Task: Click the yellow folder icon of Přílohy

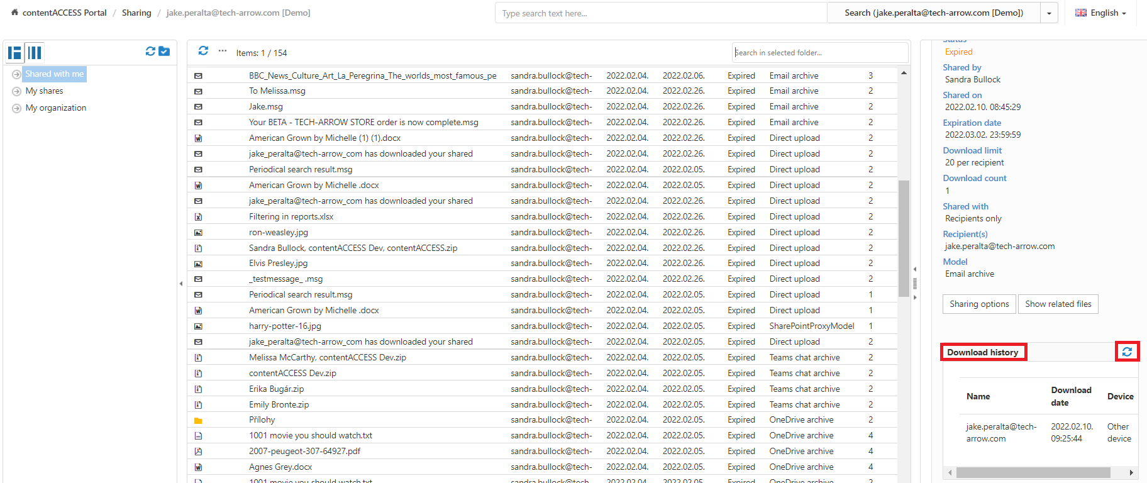Action: 198,420
